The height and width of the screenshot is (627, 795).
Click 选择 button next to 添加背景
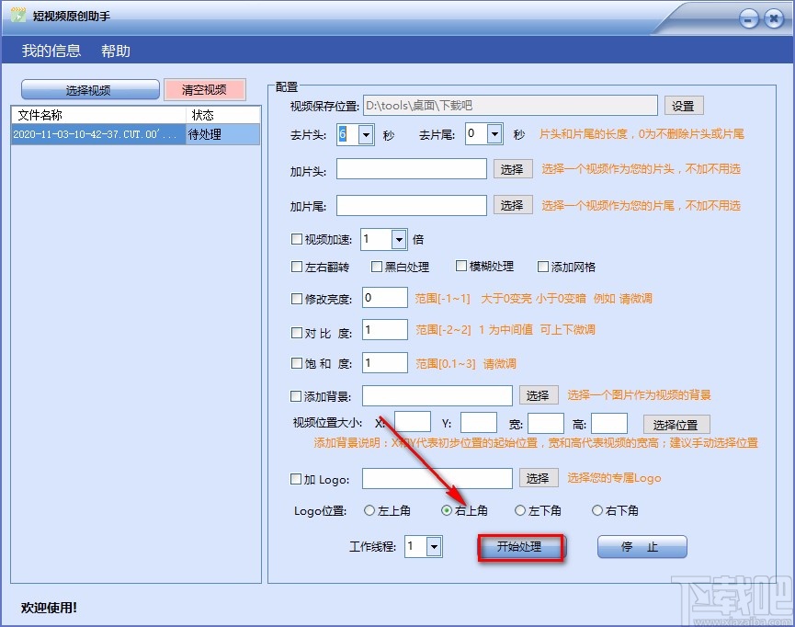point(539,395)
